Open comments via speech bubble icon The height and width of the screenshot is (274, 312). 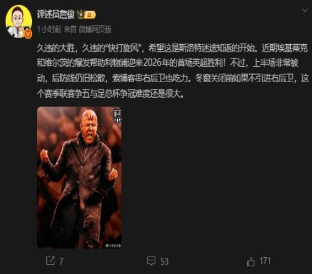point(151,261)
